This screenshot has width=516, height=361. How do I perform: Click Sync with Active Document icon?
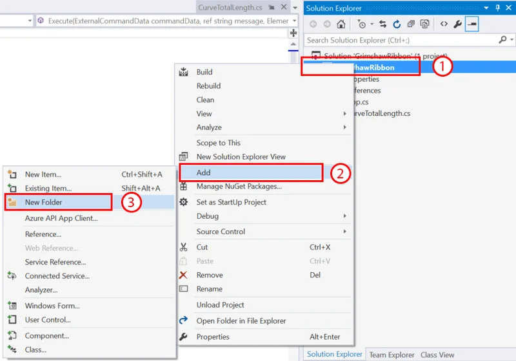(382, 24)
